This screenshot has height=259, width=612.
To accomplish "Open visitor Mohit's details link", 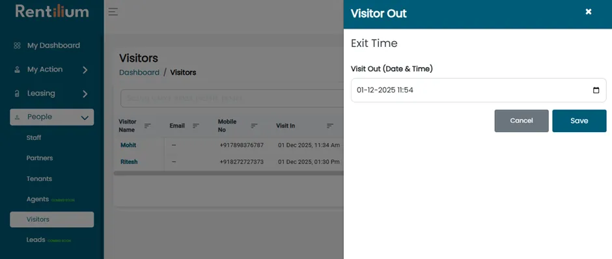I will 128,145.
